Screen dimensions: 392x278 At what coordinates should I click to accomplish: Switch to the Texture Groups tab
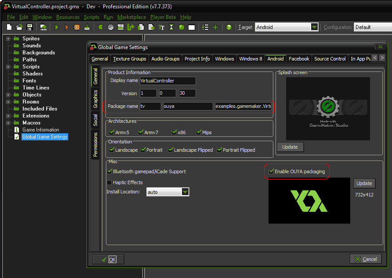pos(130,58)
